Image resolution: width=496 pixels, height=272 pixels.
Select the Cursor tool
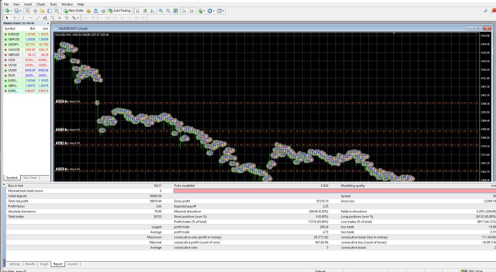click(x=7, y=18)
